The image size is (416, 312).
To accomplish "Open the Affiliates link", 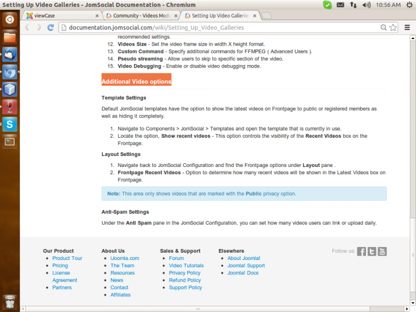I will pyautogui.click(x=121, y=295).
